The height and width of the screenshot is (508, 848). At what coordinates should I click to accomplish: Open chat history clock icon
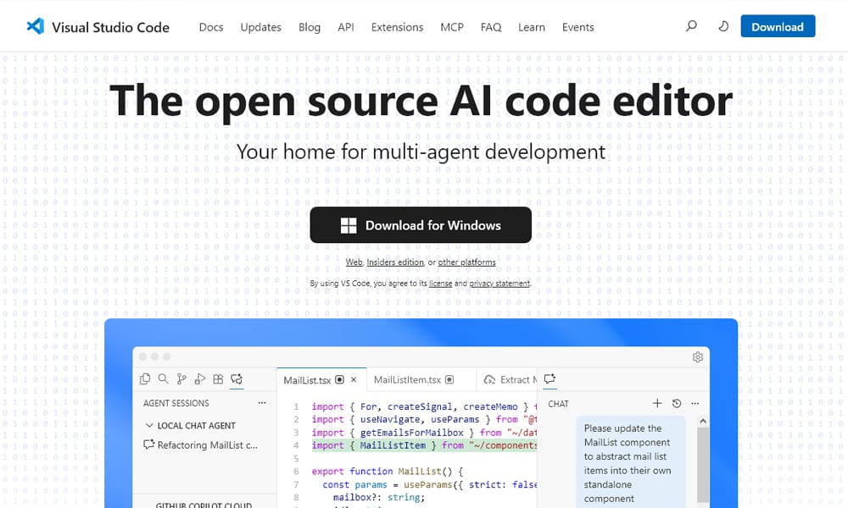click(677, 403)
